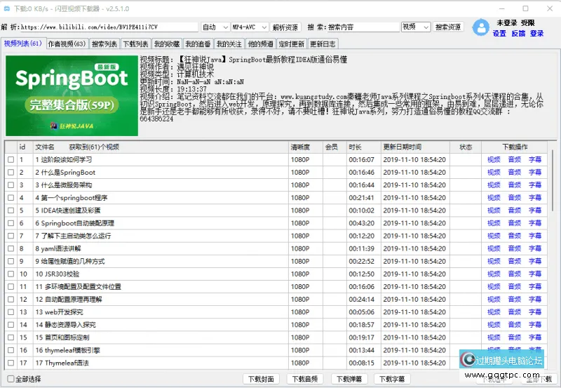Open the 下载列表 tab

135,44
